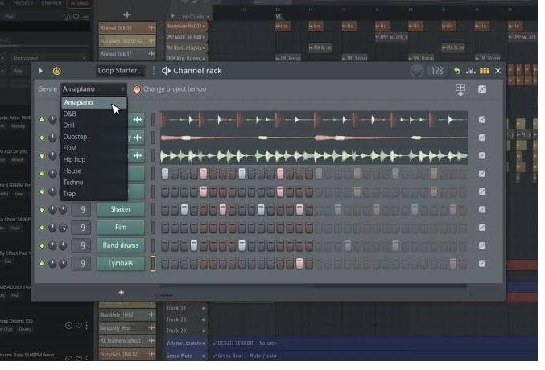Adjust the Shaker channel volume knob
Screen dimensions: 545x370
click(63, 209)
